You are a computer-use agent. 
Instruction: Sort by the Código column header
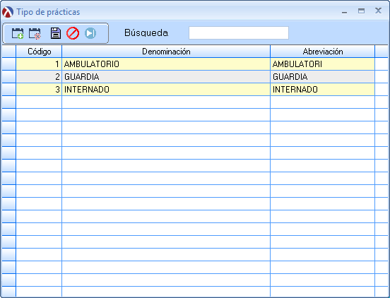point(39,52)
